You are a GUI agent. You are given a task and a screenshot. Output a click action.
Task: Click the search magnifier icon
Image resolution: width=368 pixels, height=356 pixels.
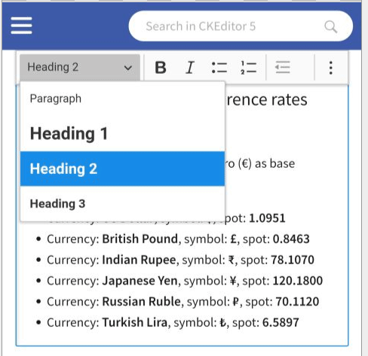330,26
